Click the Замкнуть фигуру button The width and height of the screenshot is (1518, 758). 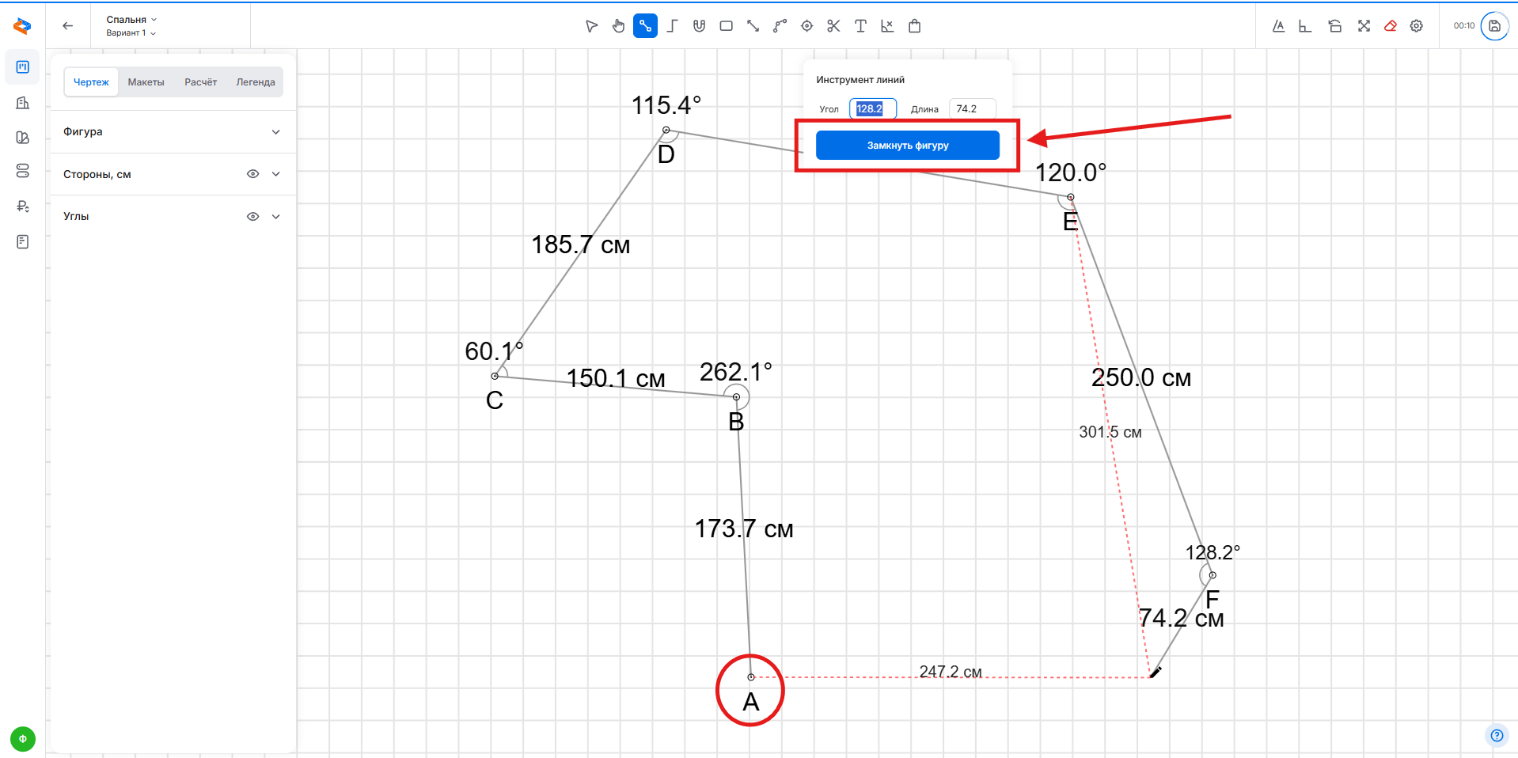pos(907,146)
